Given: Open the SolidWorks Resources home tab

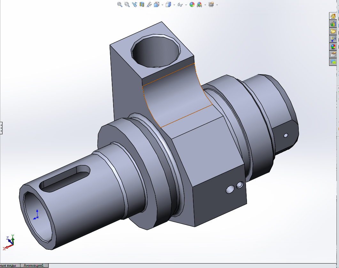Looking at the screenshot, I should click(x=333, y=16).
